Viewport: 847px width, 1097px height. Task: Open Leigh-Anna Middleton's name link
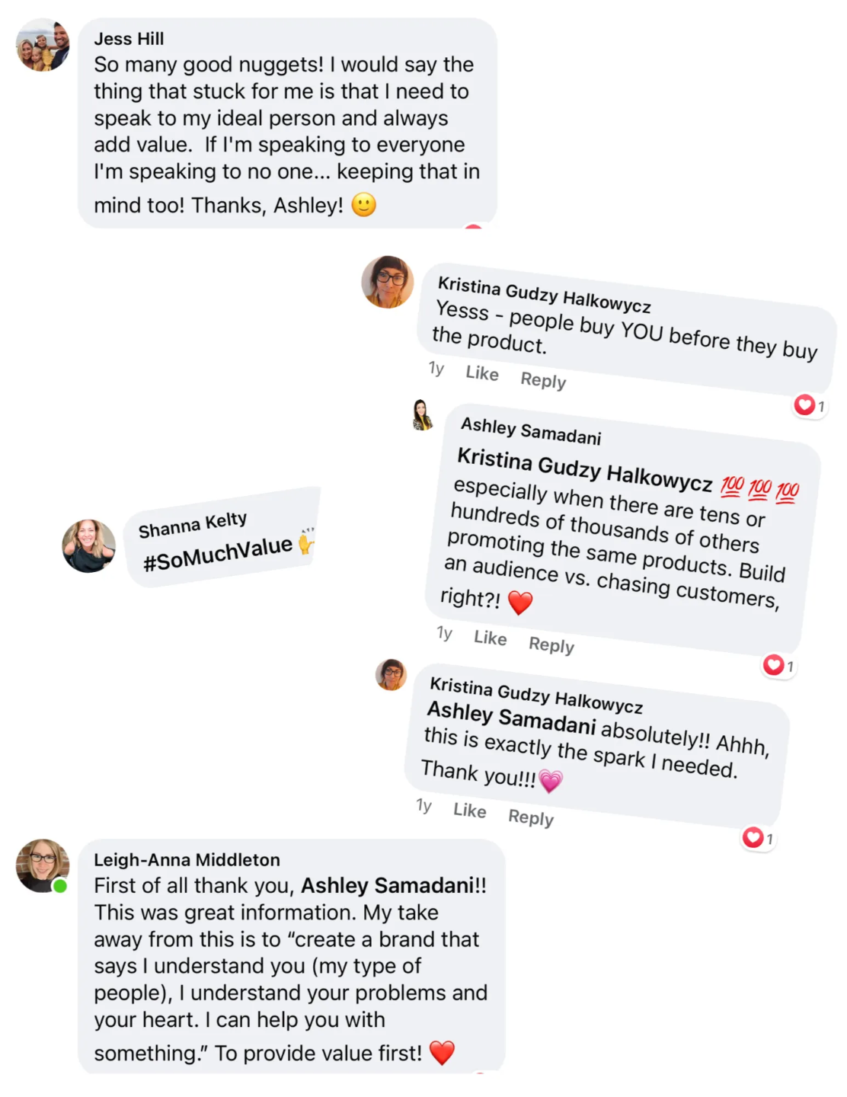coord(187,860)
